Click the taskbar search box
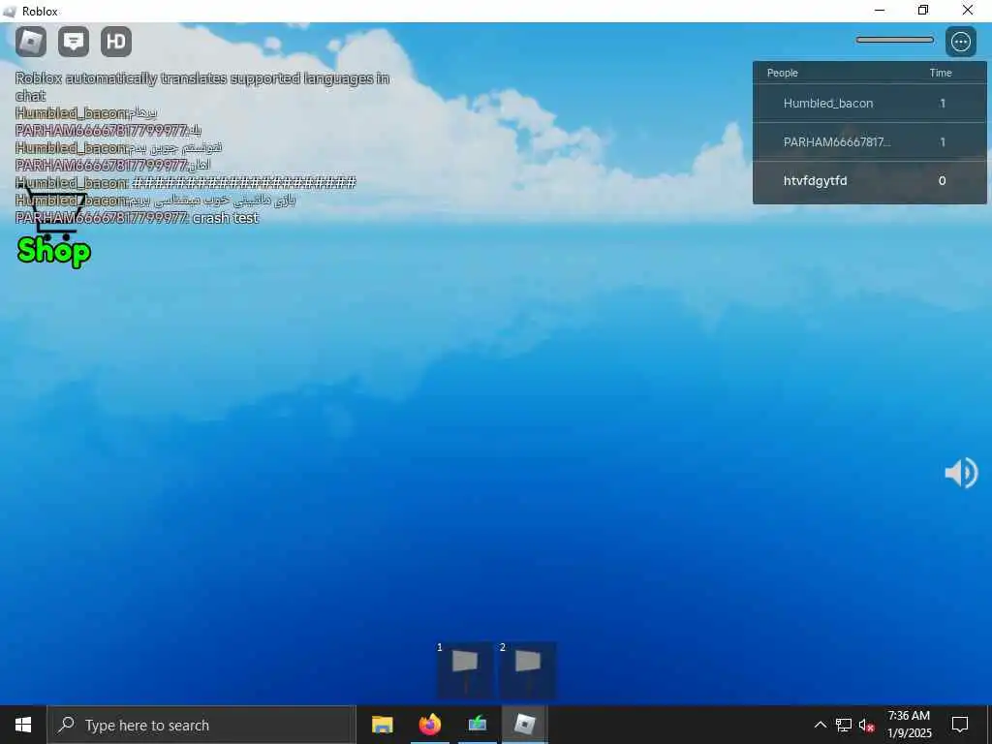 [x=201, y=725]
